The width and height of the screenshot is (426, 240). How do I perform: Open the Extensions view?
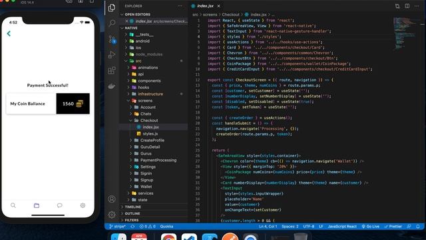[112, 71]
